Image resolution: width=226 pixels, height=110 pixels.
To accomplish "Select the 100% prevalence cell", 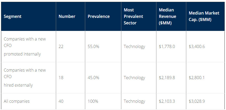I will point(93,101).
